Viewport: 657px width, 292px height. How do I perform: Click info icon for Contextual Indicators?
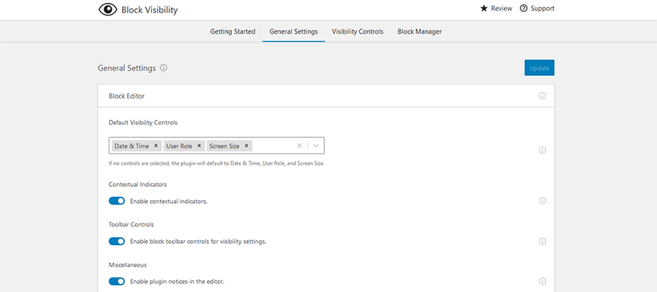pos(542,201)
